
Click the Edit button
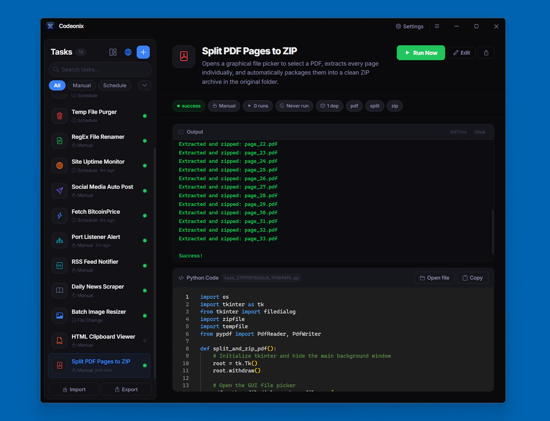click(x=462, y=53)
